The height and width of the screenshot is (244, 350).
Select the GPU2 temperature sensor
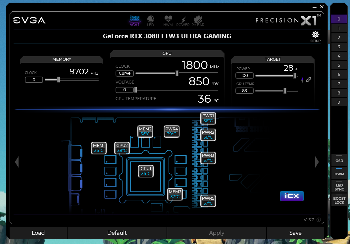tap(122, 148)
